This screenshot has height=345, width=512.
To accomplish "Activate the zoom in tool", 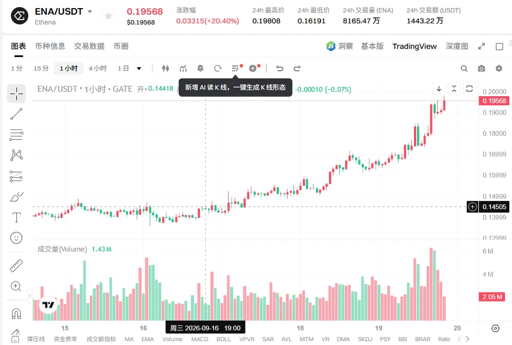I will click(x=16, y=286).
